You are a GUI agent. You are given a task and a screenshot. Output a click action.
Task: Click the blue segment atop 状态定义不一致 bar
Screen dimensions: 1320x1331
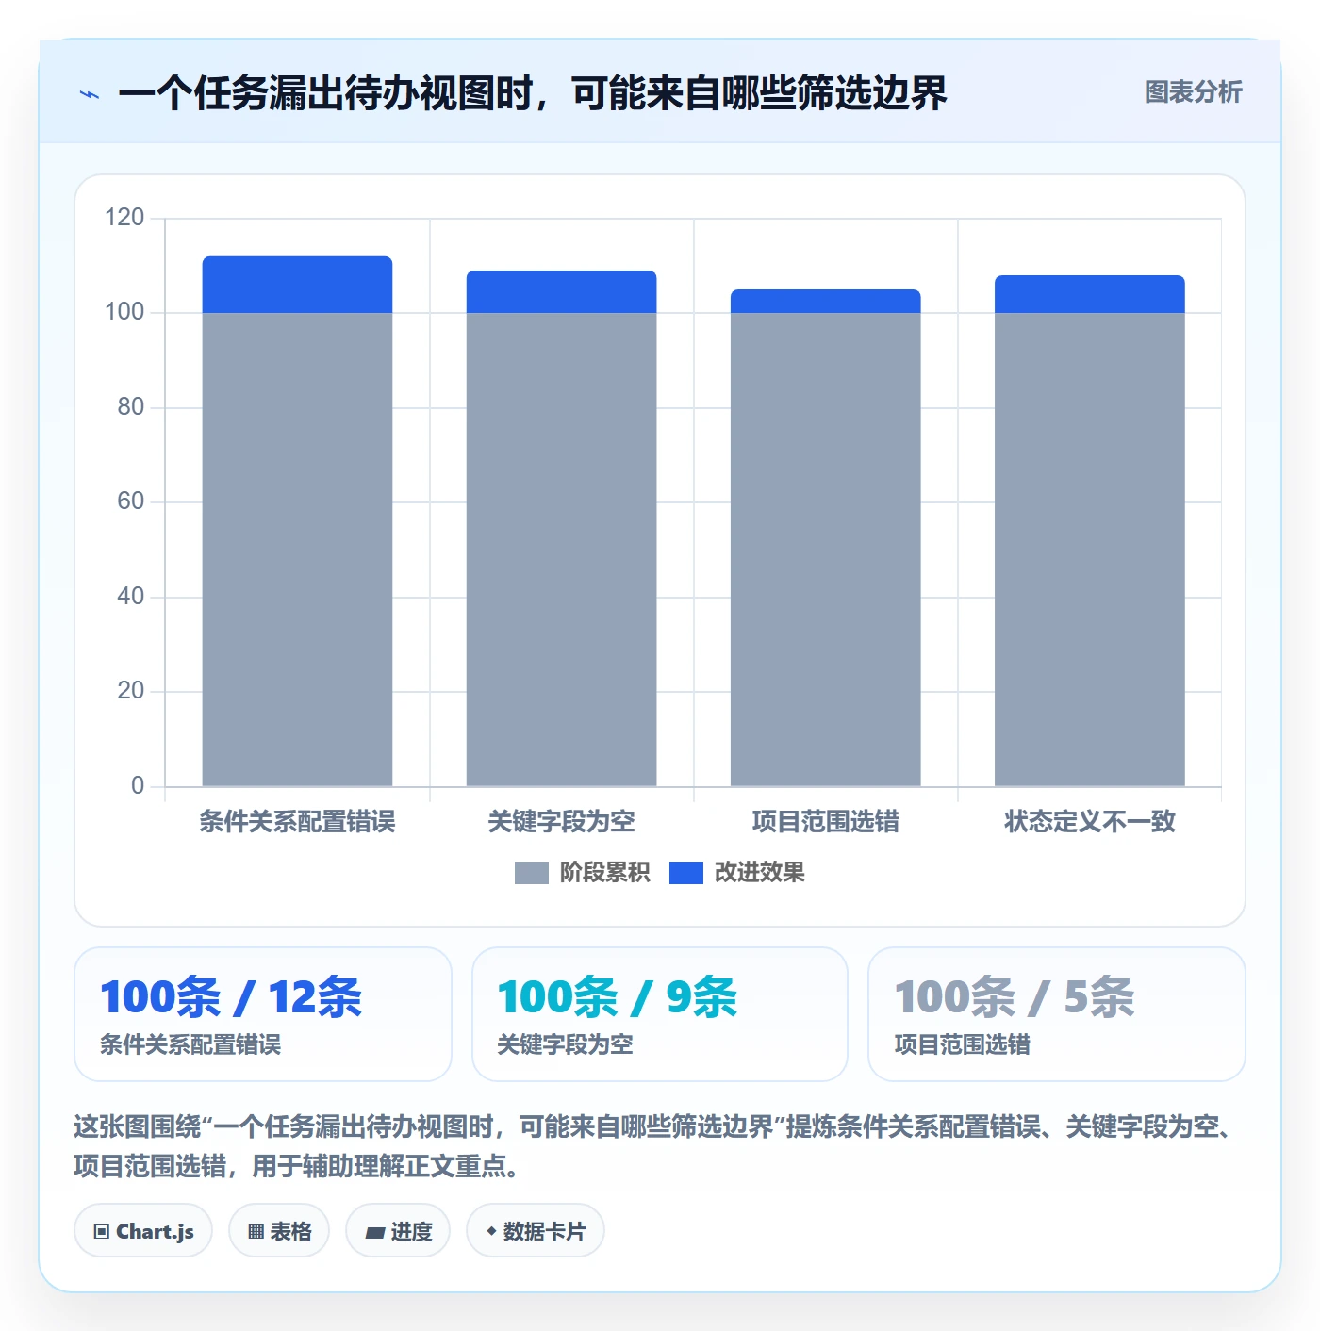tap(1089, 294)
